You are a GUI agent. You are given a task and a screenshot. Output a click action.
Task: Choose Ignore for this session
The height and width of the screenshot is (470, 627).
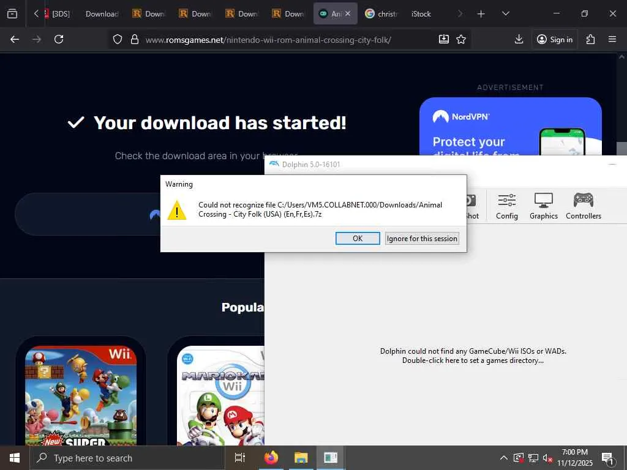click(x=422, y=239)
